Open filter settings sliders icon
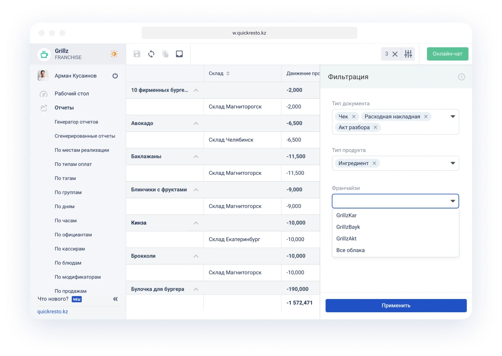The image size is (502, 356). 408,54
